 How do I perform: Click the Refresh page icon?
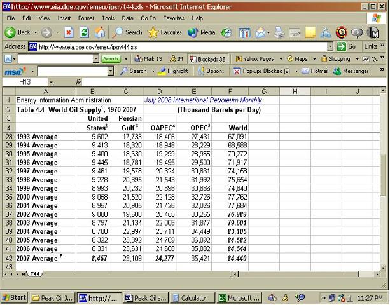(x=84, y=32)
